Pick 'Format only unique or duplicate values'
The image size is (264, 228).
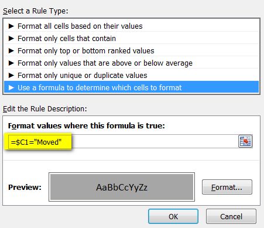[x=131, y=75]
